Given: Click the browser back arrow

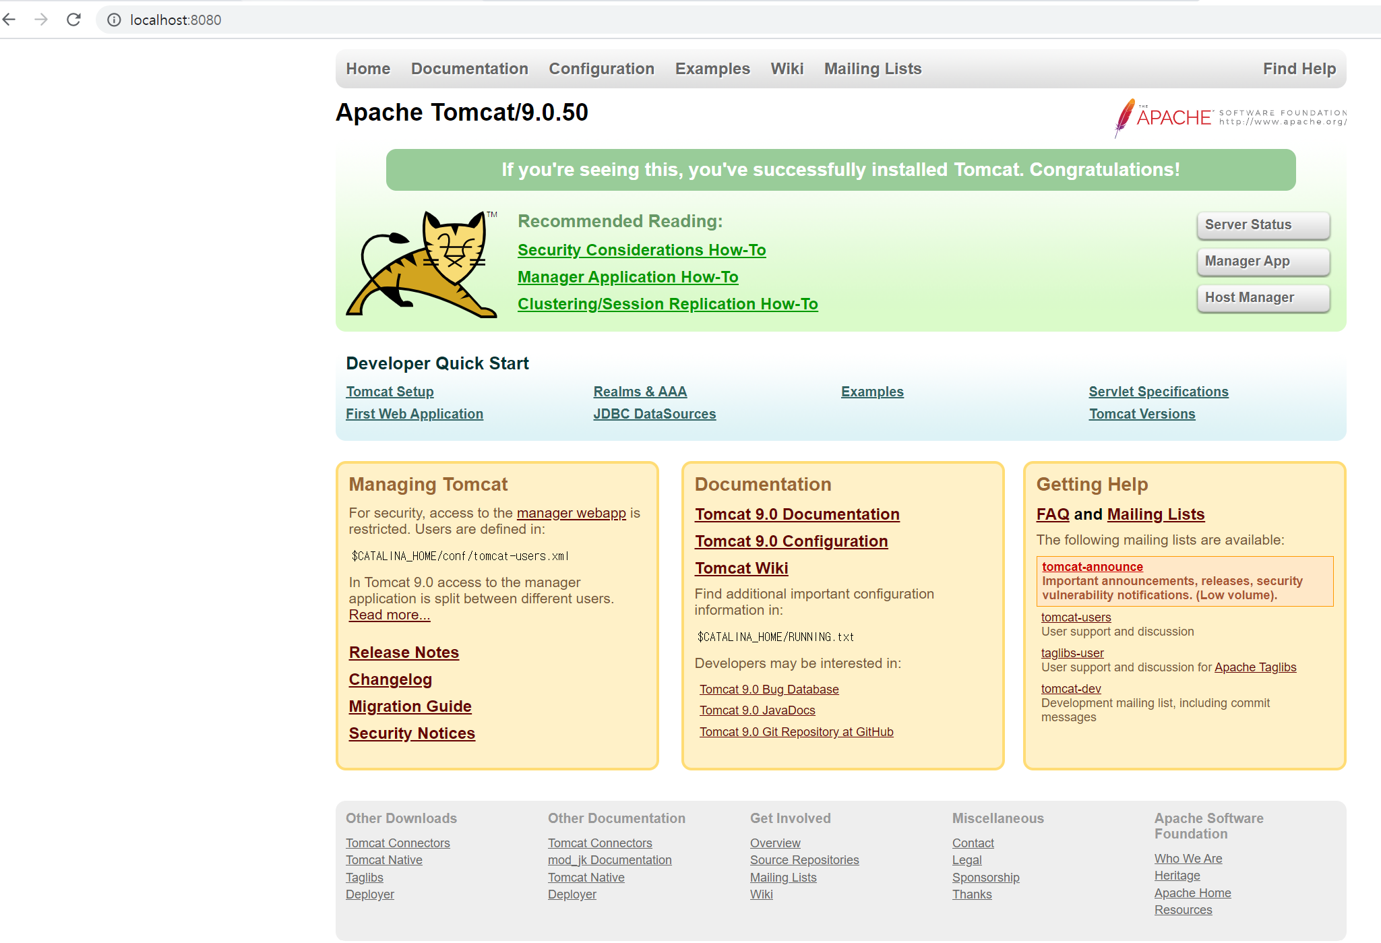Looking at the screenshot, I should click(x=9, y=20).
